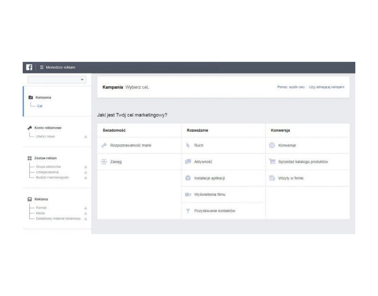
Task: Click the Pozyskiwanie kontaktów funnel icon
Action: coord(188,211)
